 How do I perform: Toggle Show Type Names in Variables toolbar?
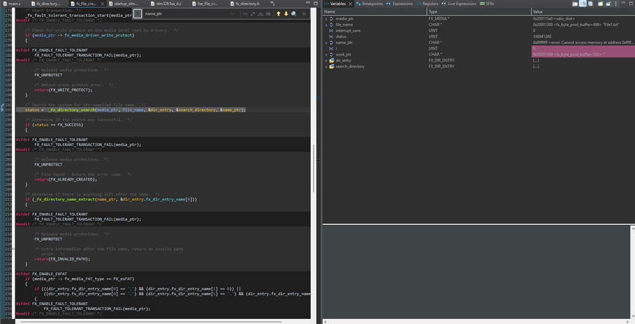(x=575, y=4)
